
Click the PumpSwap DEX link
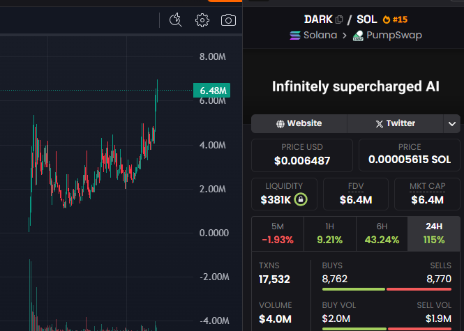[394, 35]
